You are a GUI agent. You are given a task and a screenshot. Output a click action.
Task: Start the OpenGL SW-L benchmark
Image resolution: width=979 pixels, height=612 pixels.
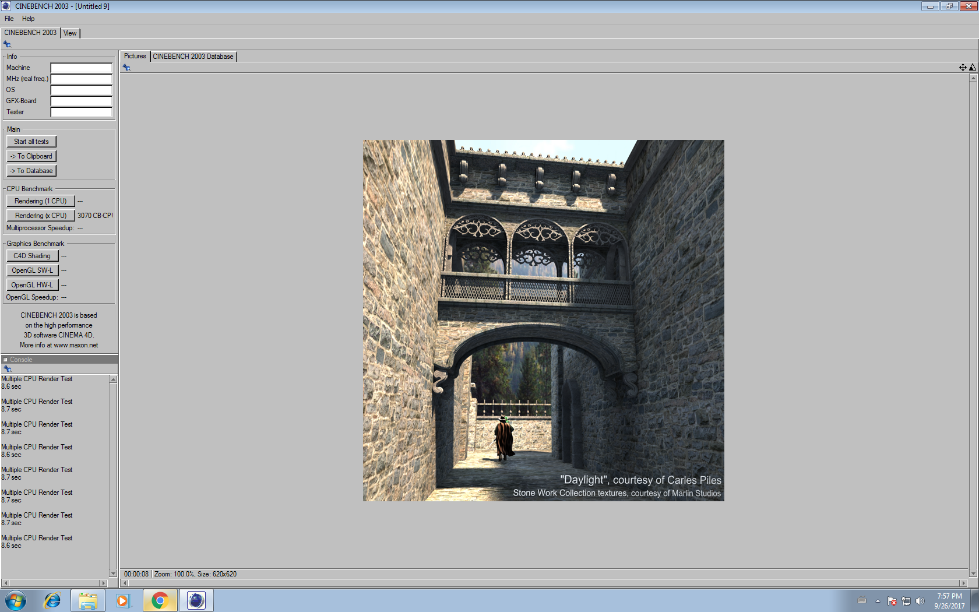pos(33,270)
